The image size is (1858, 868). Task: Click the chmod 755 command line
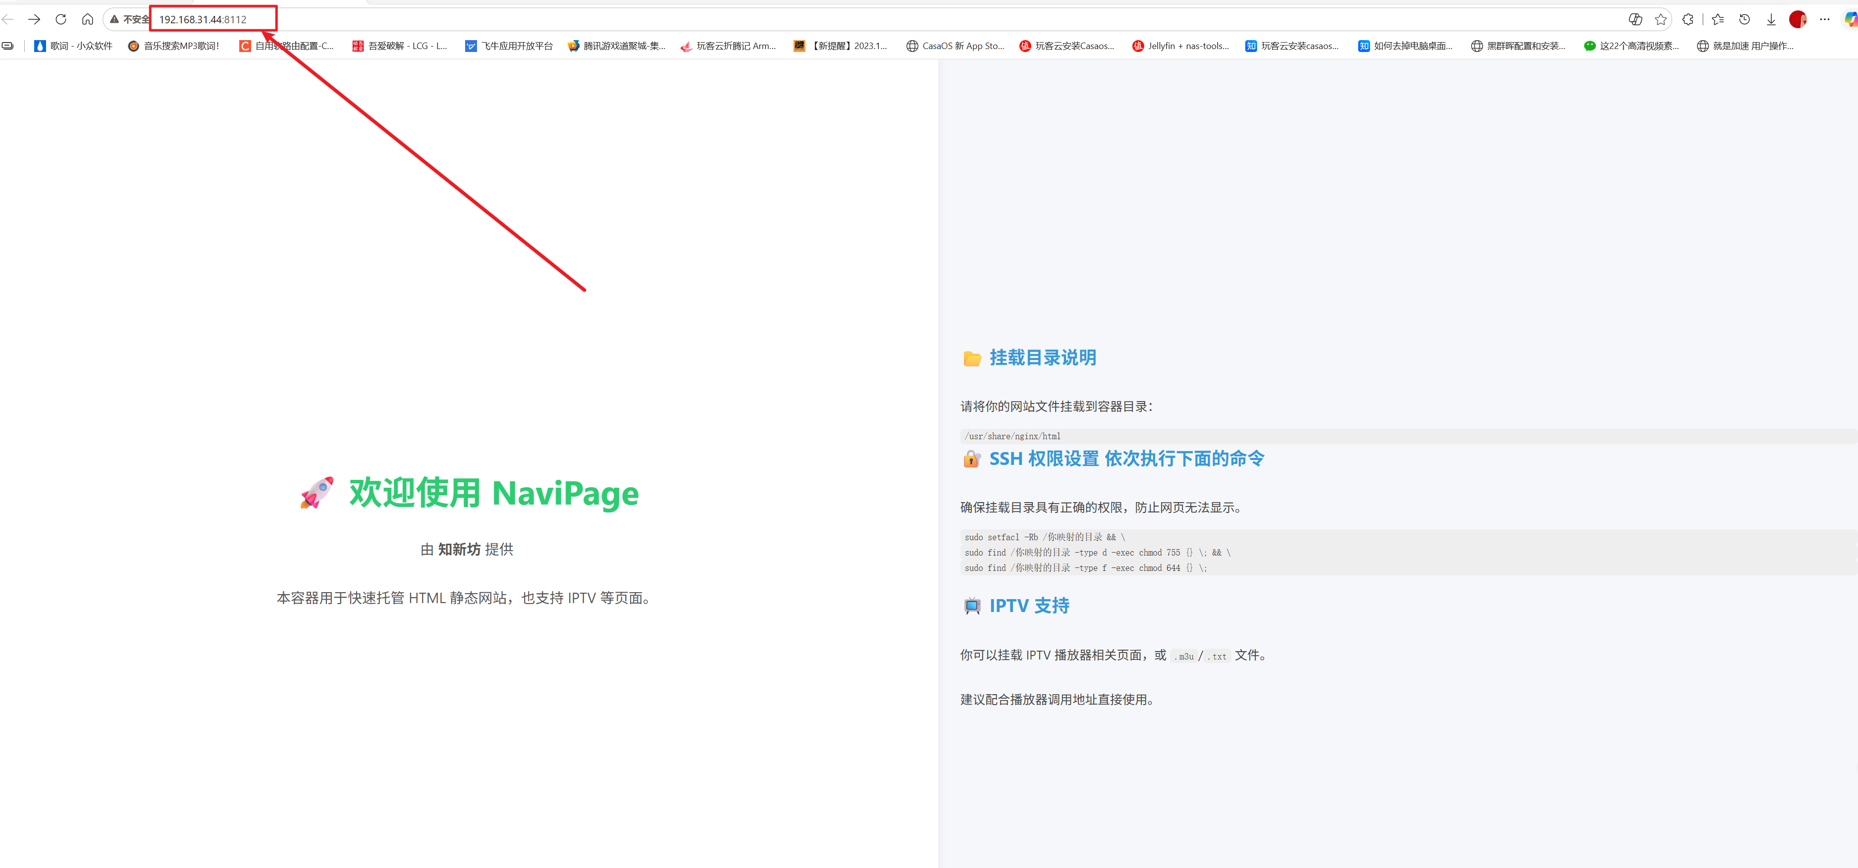pyautogui.click(x=1098, y=553)
